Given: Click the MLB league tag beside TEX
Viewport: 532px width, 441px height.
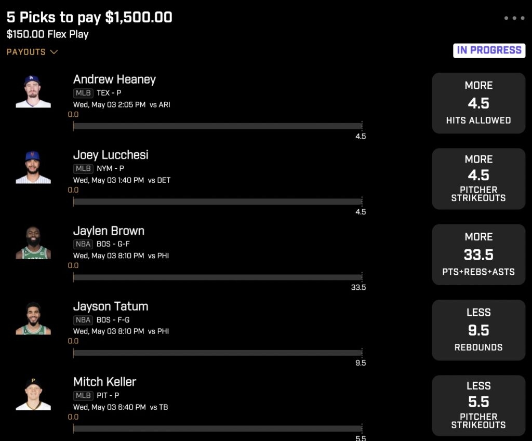Looking at the screenshot, I should pyautogui.click(x=83, y=93).
